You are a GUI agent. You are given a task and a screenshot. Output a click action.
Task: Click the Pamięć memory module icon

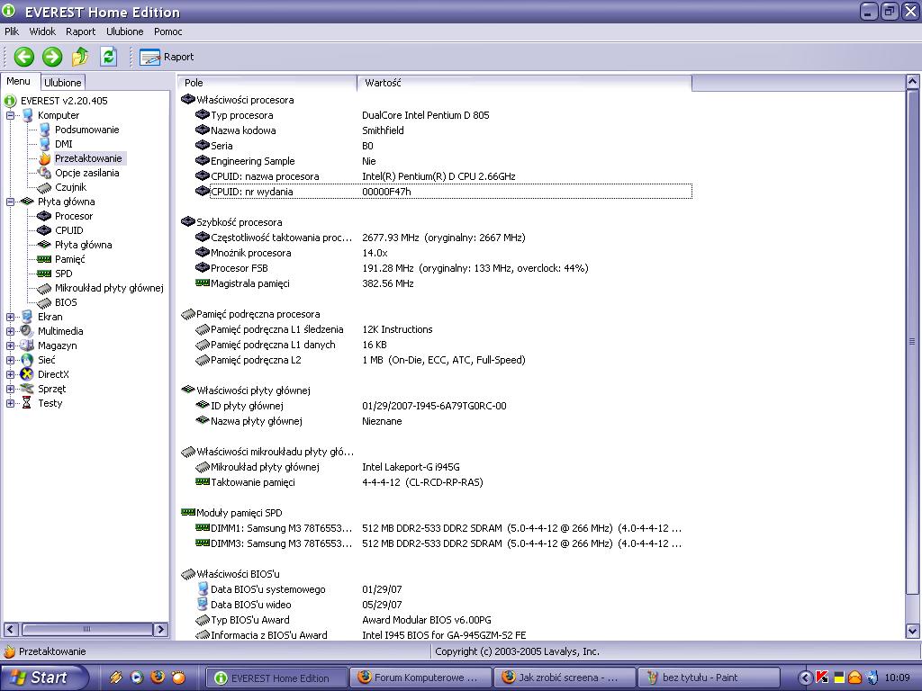tap(45, 259)
